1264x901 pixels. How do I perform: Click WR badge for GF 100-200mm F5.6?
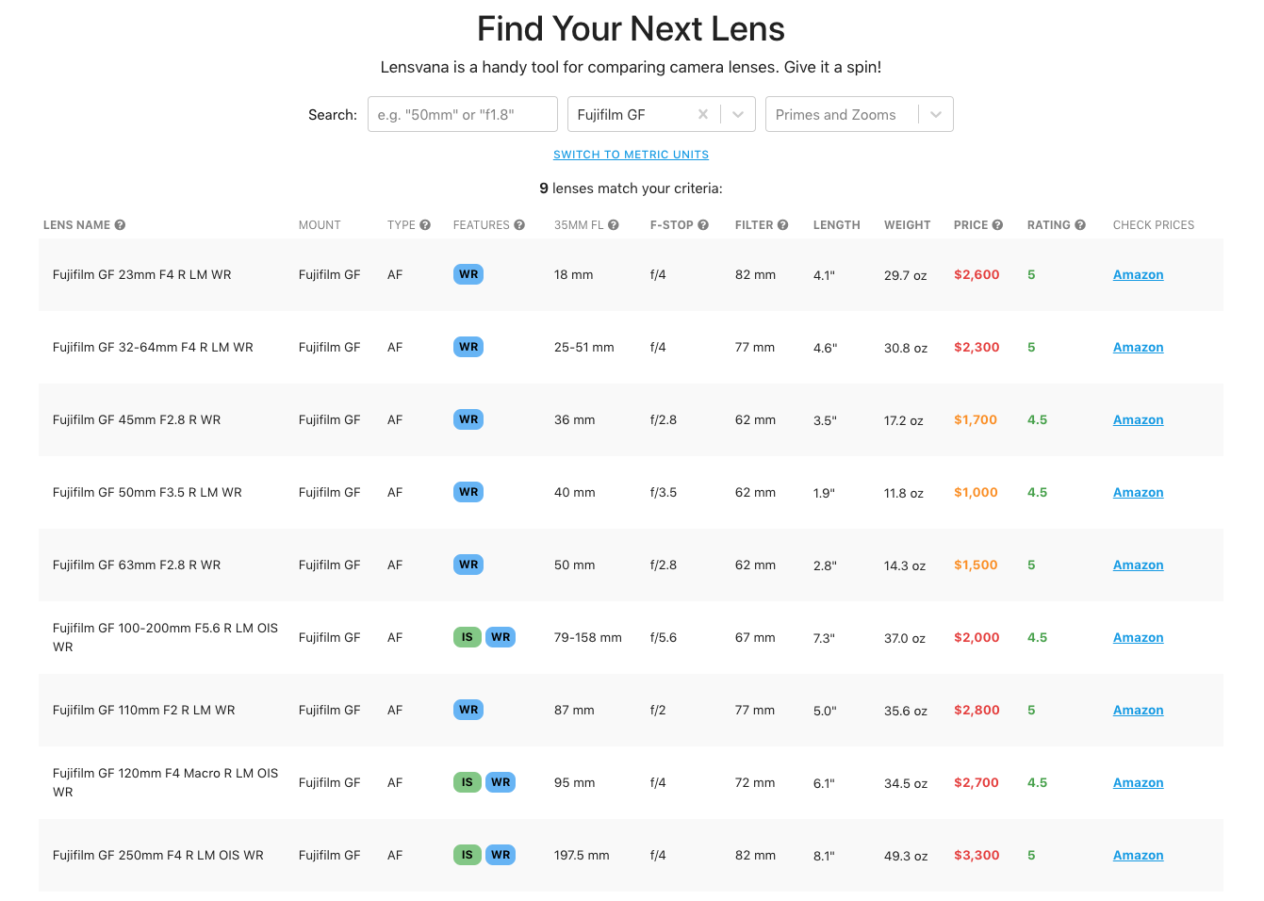point(501,637)
